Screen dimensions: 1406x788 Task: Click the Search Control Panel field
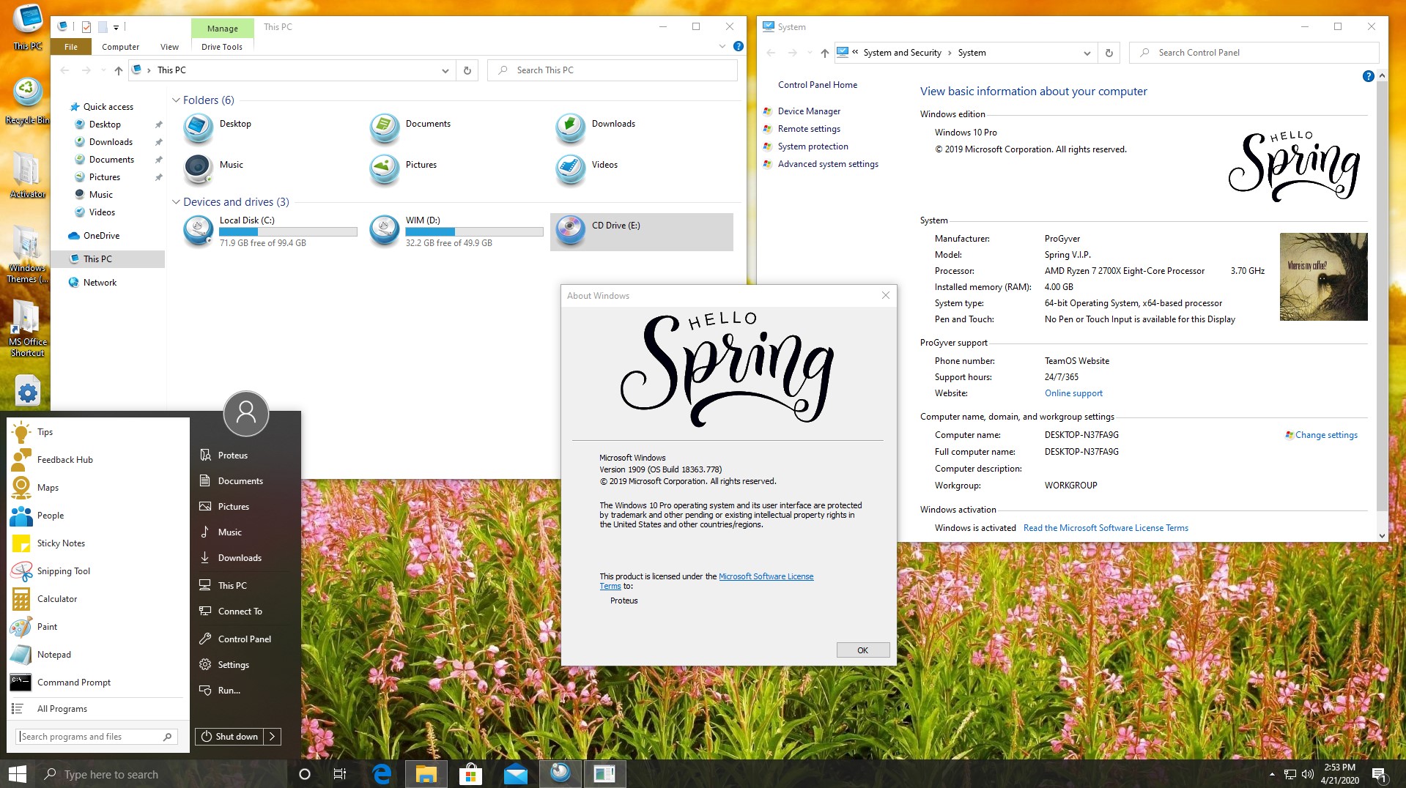point(1254,53)
